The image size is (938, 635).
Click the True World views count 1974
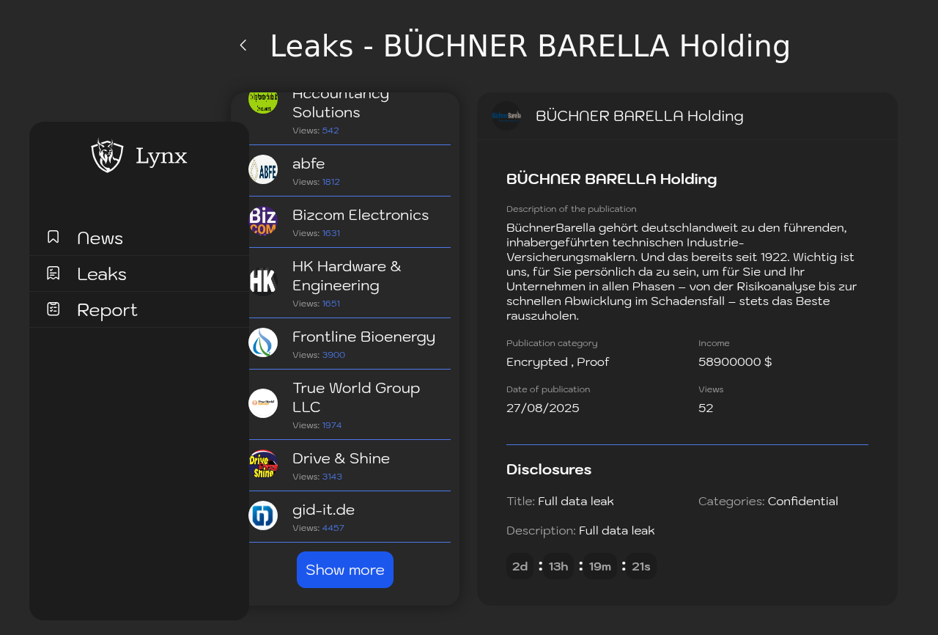click(x=332, y=425)
